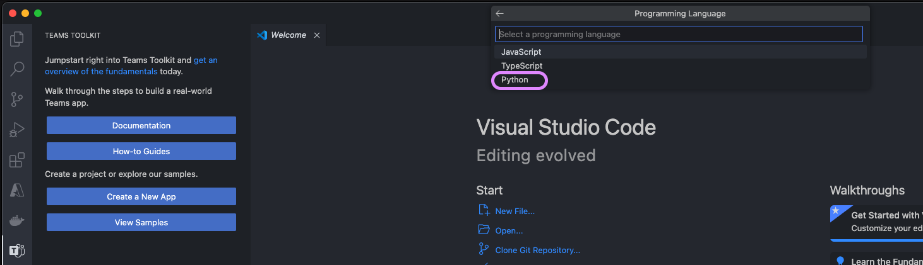Choose JavaScript from the language list

[681, 52]
